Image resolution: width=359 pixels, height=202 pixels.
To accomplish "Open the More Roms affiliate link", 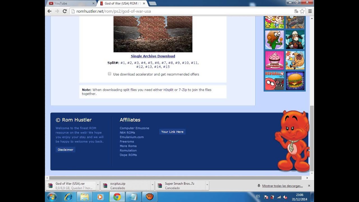I will click(x=128, y=146).
